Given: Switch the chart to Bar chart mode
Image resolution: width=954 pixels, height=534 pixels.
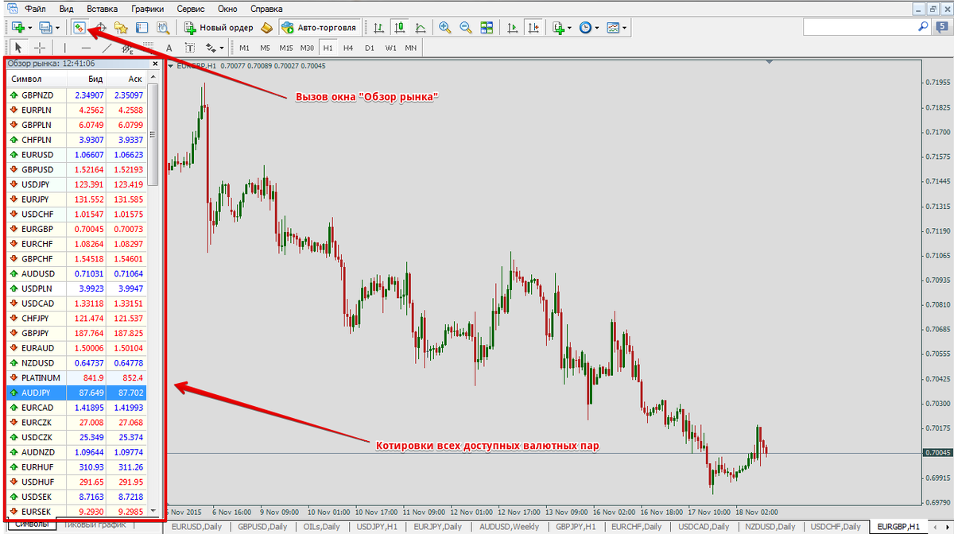Looking at the screenshot, I should point(379,27).
